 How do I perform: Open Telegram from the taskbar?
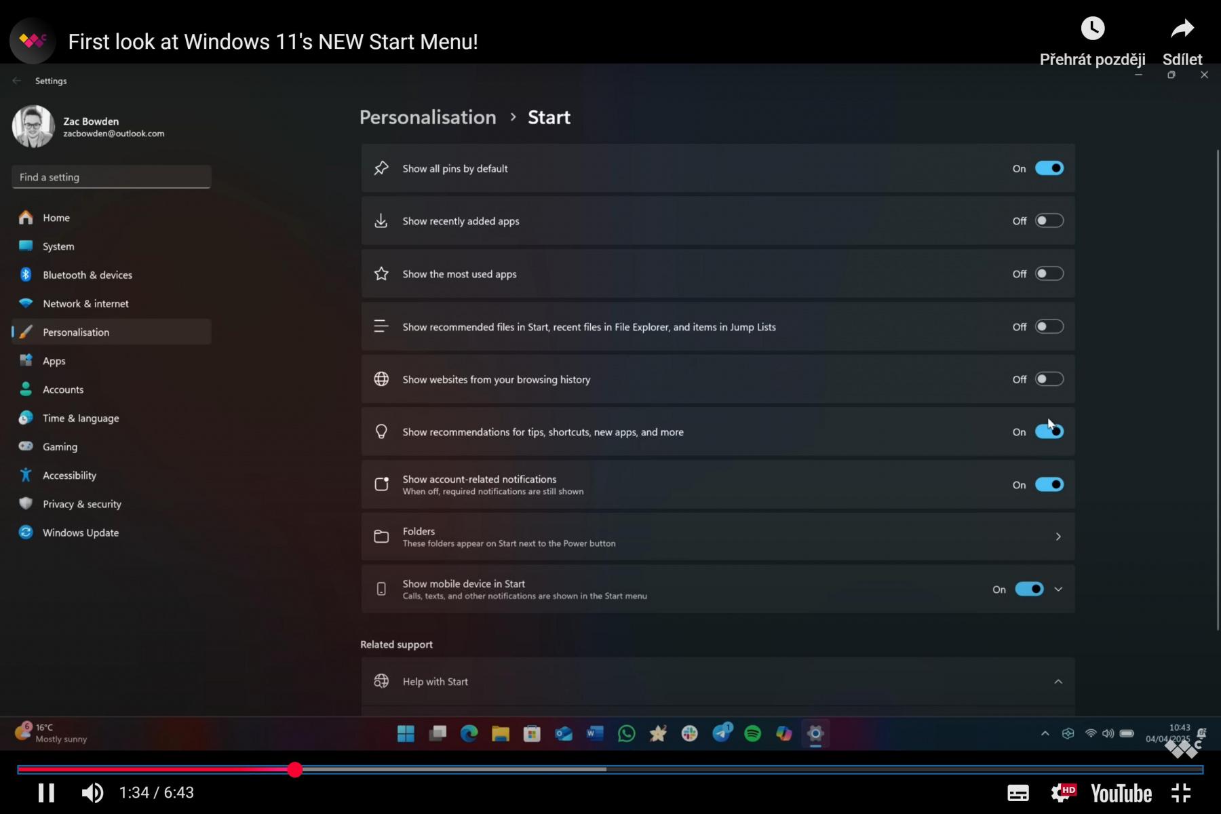(x=722, y=733)
